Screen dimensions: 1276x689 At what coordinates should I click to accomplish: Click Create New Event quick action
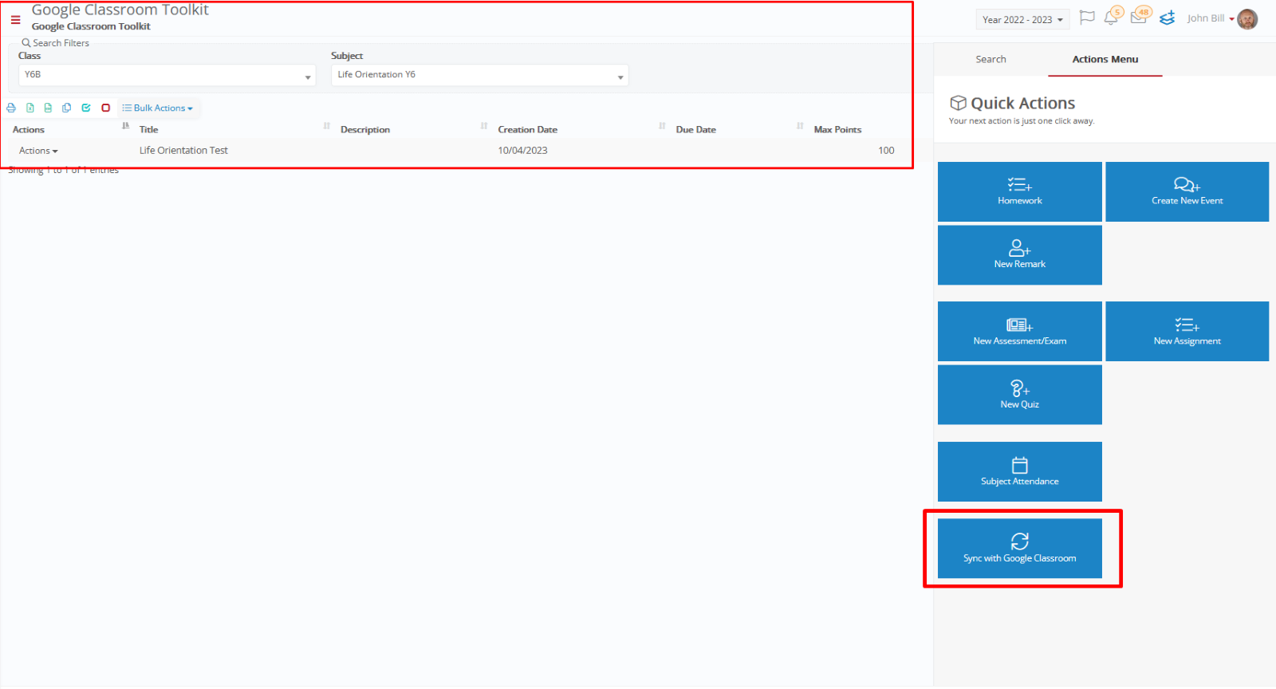pyautogui.click(x=1187, y=191)
